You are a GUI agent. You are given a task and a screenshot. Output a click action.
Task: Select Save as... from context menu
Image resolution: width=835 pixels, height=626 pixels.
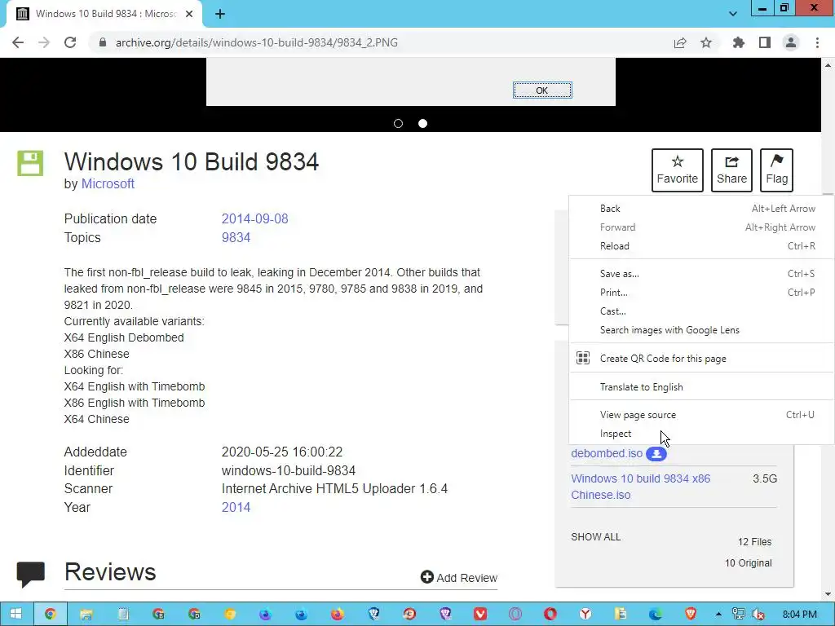click(701, 274)
